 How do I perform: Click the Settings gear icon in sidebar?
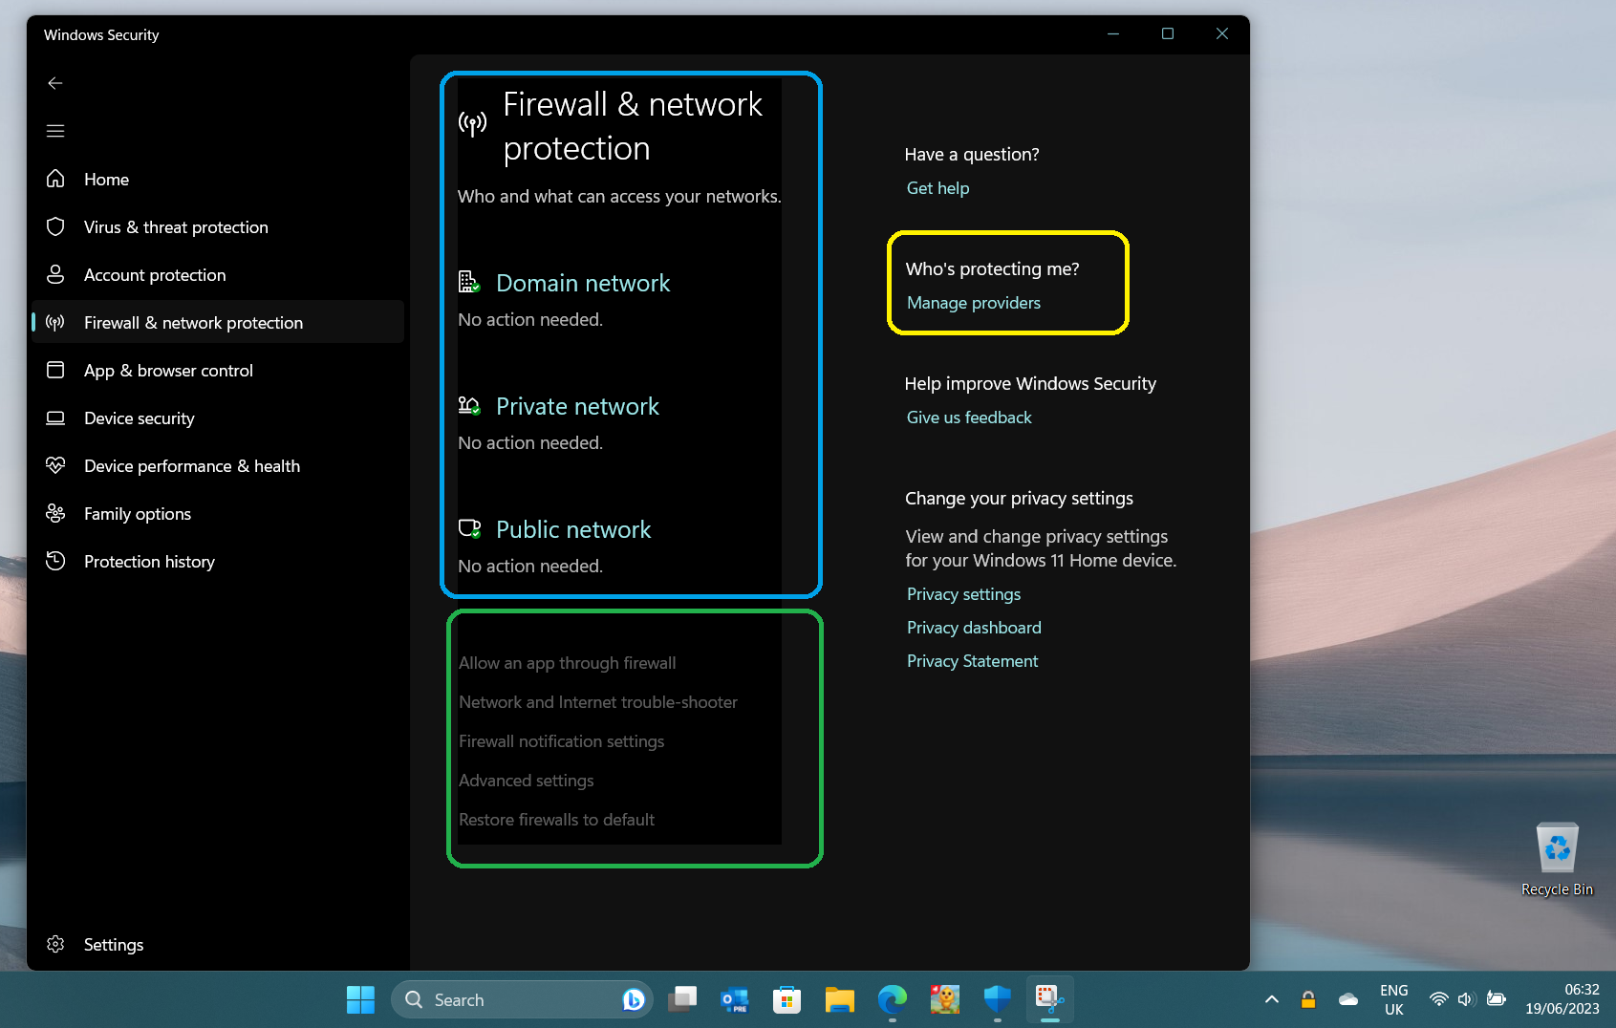tap(55, 944)
